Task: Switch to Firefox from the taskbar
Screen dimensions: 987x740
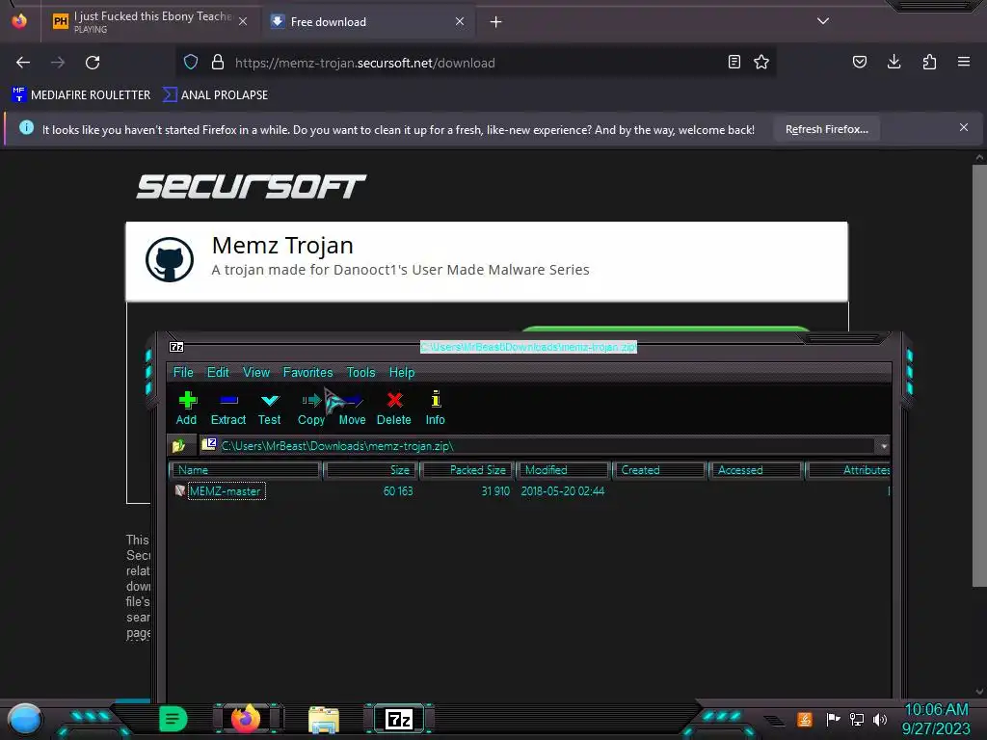Action: [x=246, y=718]
